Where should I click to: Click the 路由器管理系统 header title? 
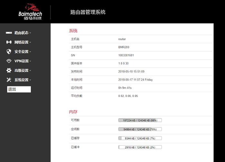tap(88, 12)
